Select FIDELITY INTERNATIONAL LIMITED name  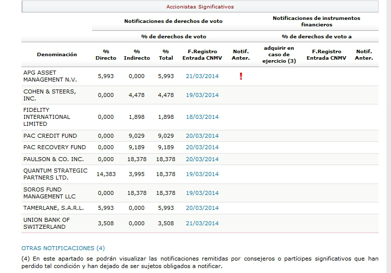(47, 117)
